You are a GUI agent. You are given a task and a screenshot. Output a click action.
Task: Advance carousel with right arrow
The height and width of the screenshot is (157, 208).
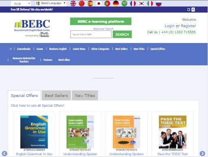(x=202, y=153)
